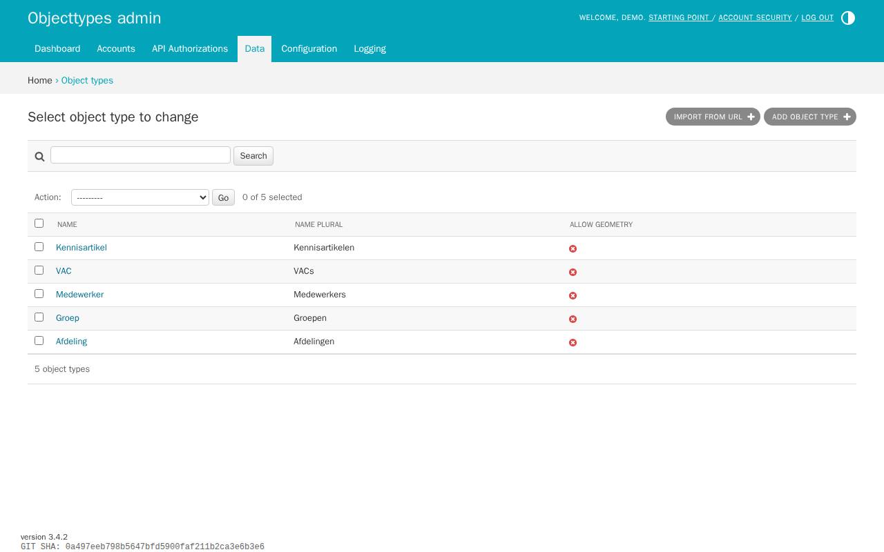This screenshot has width=884, height=552.
Task: Open the Dashboard menu
Action: (57, 49)
